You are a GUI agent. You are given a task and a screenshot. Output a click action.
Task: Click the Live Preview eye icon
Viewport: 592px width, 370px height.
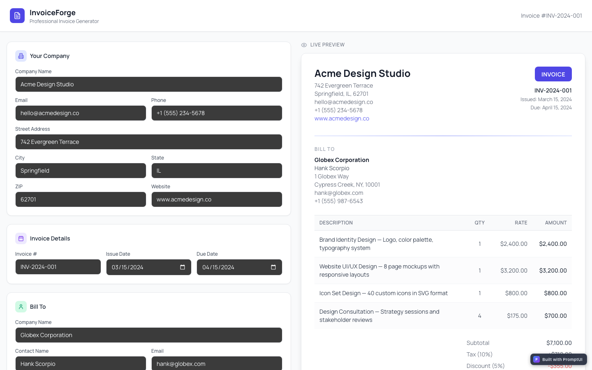click(x=304, y=45)
